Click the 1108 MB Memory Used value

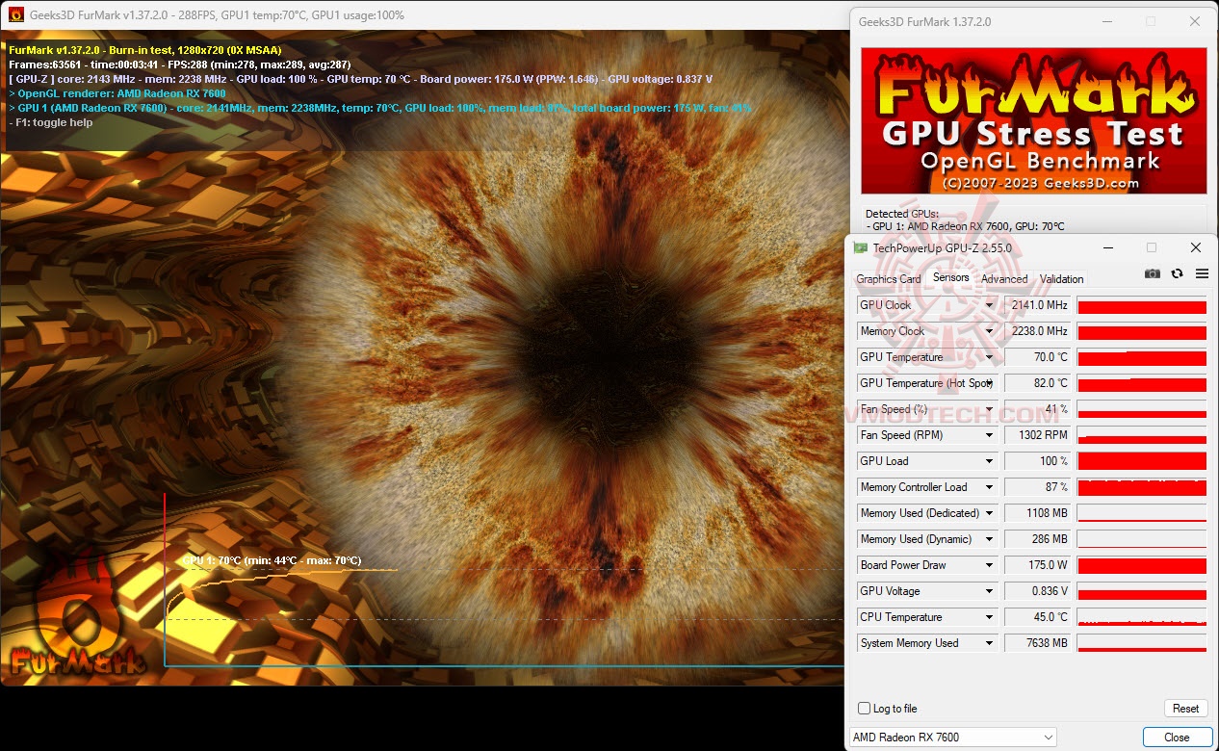point(1038,513)
